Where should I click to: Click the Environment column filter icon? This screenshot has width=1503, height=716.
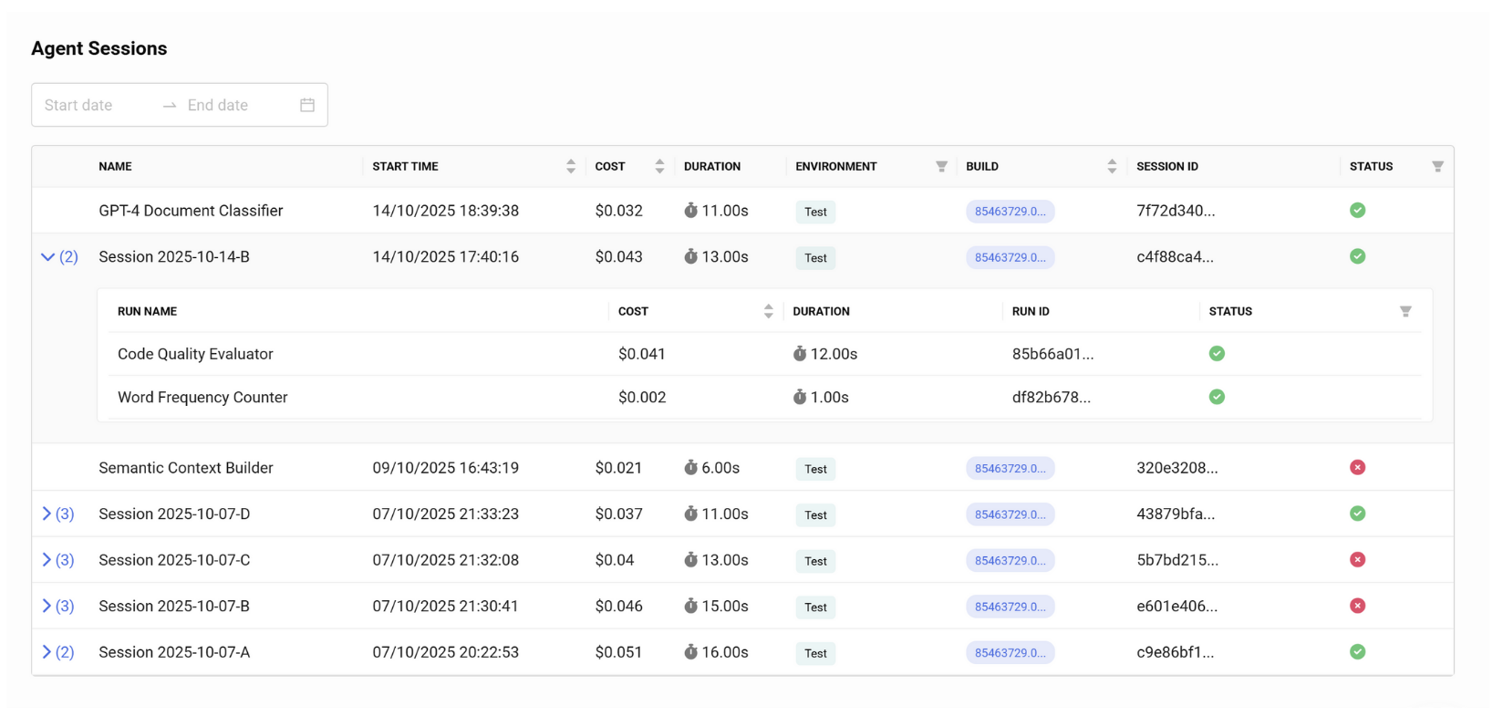click(941, 166)
